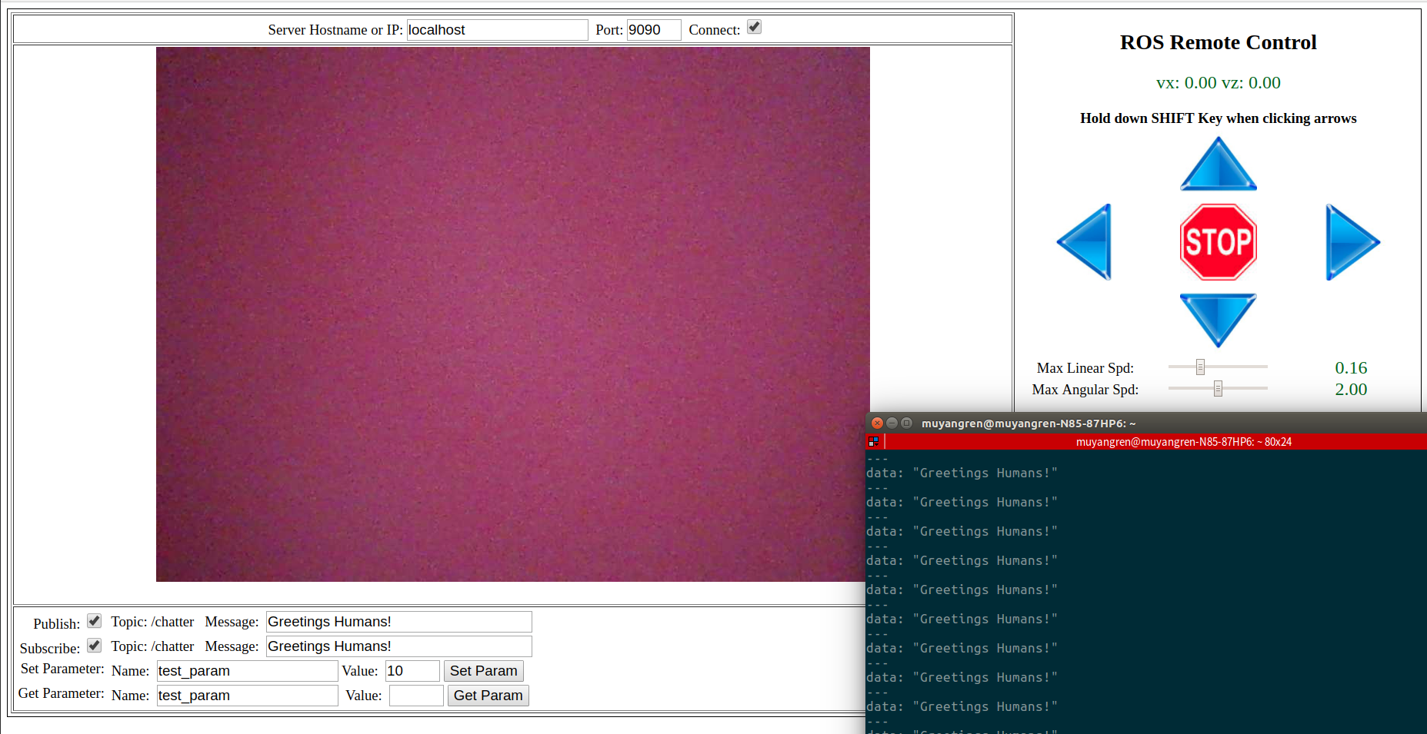Image resolution: width=1427 pixels, height=734 pixels.
Task: Toggle the Connect checkbox
Action: coord(754,26)
